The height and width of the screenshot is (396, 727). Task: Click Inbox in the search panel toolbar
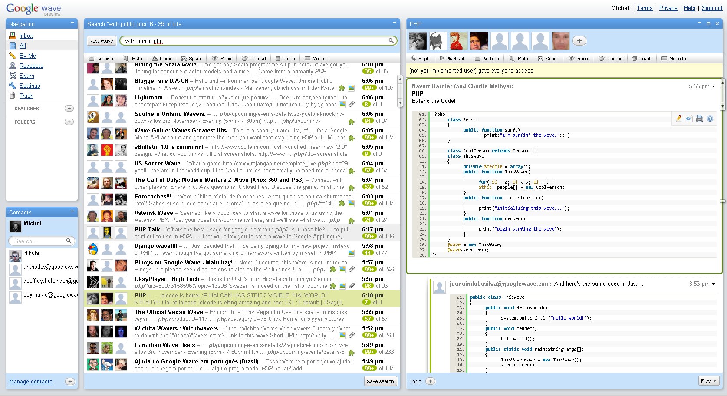(x=161, y=58)
